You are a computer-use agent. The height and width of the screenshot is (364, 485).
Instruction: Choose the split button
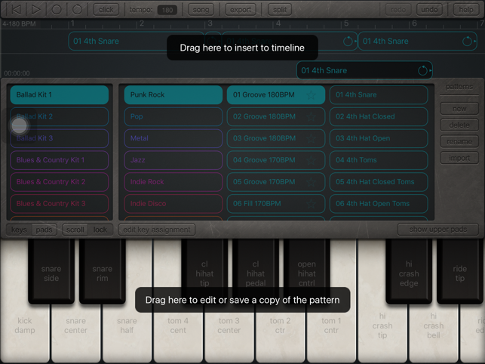coord(280,10)
